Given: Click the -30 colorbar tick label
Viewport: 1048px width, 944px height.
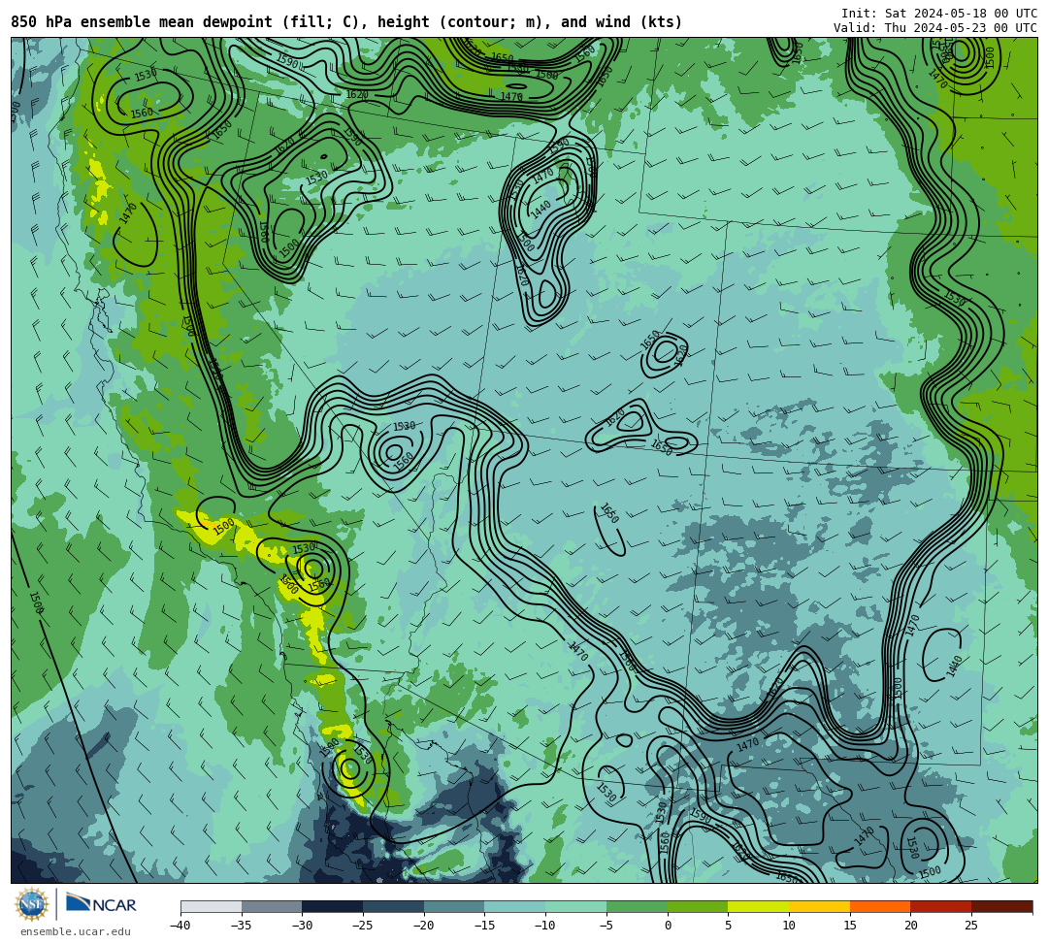Looking at the screenshot, I should (x=302, y=926).
